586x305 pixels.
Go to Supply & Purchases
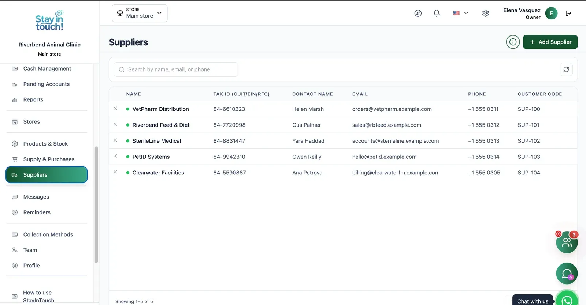tap(47, 159)
